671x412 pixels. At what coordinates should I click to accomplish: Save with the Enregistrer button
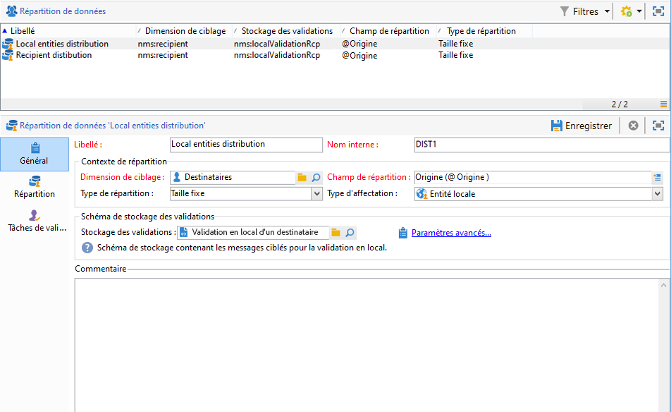(x=581, y=126)
